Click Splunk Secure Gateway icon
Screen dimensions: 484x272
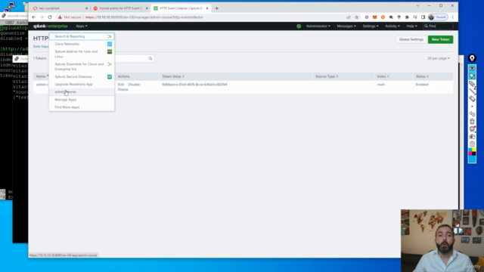coord(110,77)
